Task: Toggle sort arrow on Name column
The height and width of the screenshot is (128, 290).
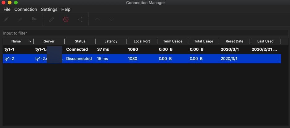Action: [x=30, y=41]
